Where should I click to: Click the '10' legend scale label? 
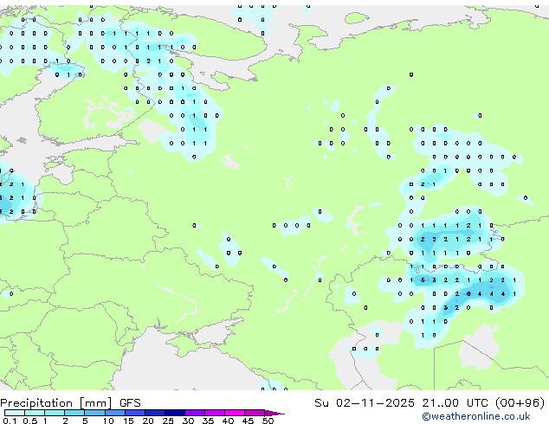click(108, 421)
